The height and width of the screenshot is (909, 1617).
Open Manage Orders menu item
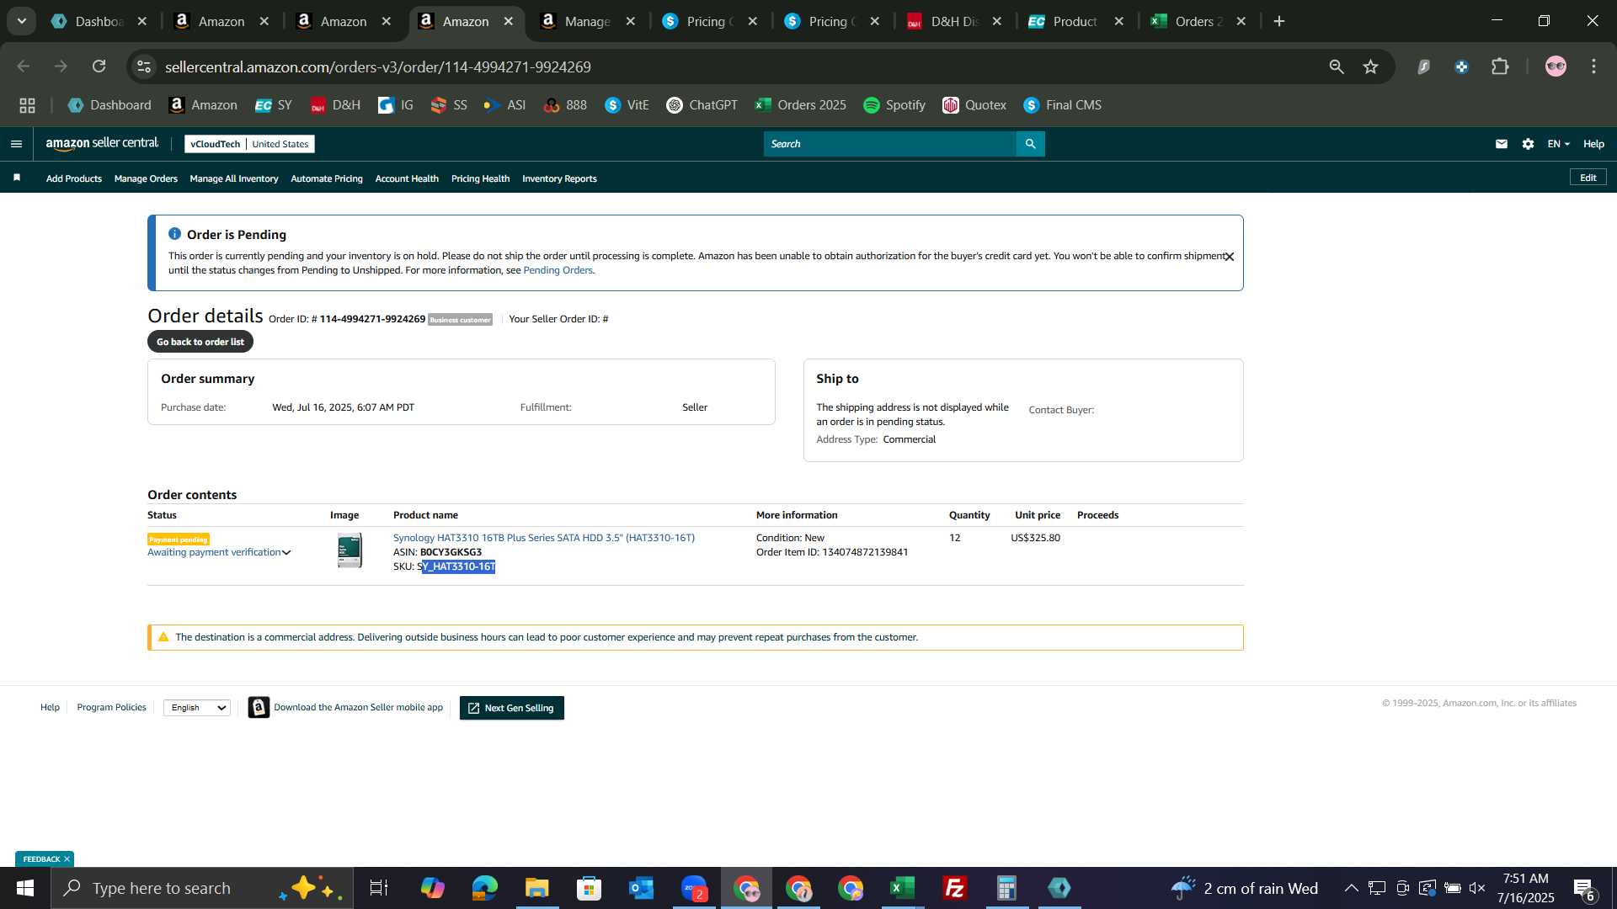click(146, 178)
